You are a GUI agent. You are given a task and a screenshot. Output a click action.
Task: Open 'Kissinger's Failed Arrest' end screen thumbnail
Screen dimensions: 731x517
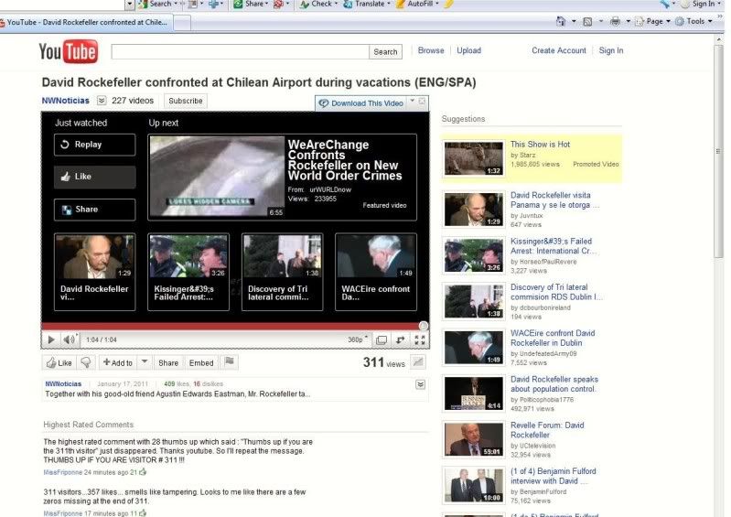[x=188, y=272]
